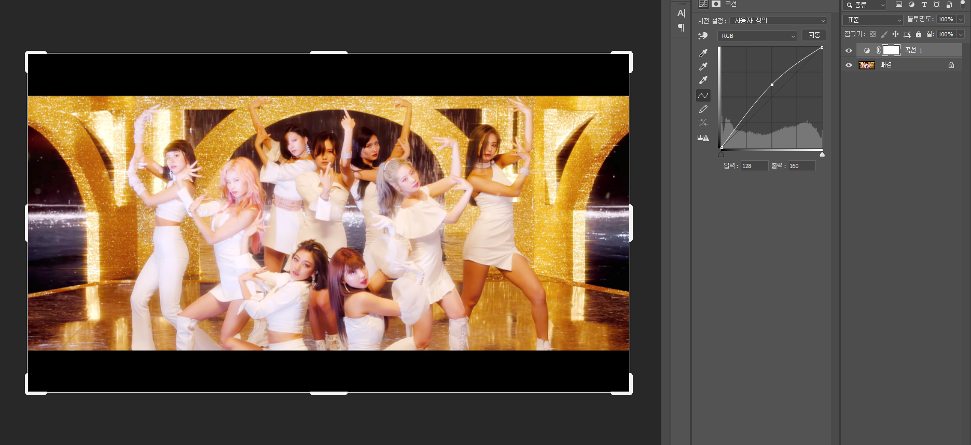Select the 배경 layer name
The height and width of the screenshot is (445, 971).
(886, 65)
